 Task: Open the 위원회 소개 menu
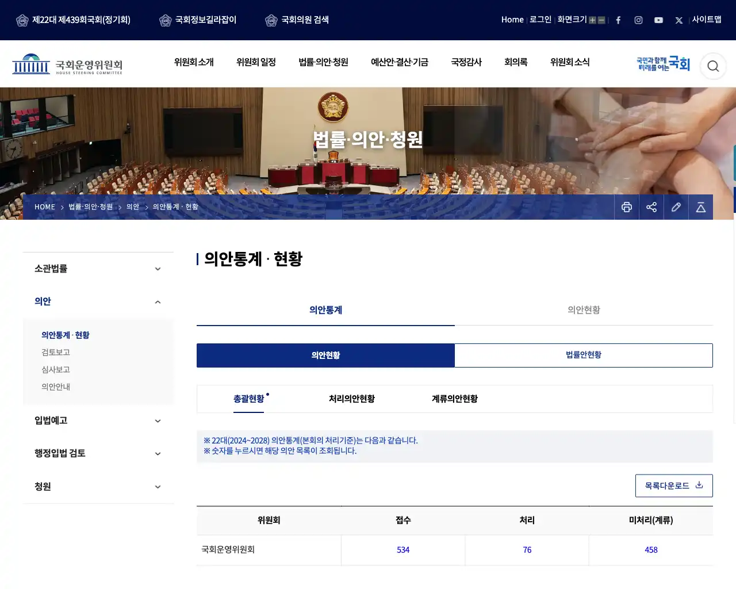194,62
